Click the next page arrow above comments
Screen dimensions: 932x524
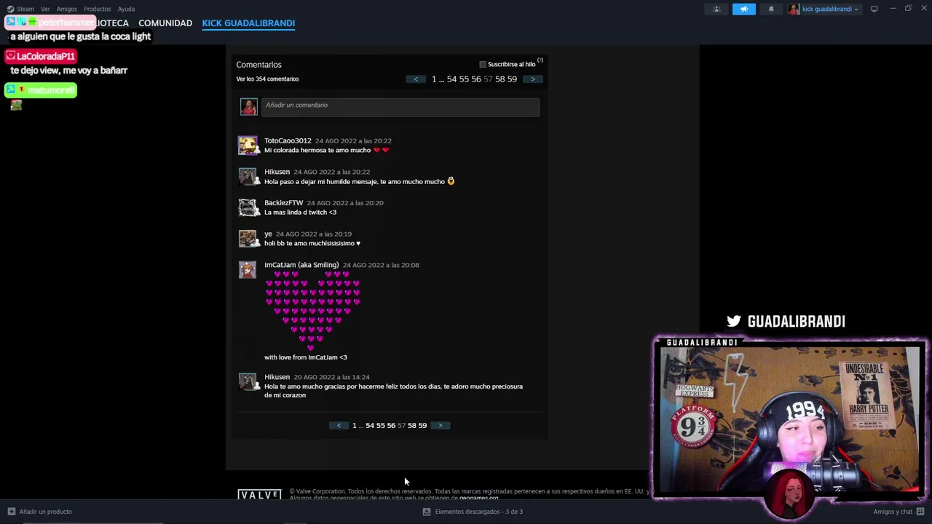pos(532,79)
